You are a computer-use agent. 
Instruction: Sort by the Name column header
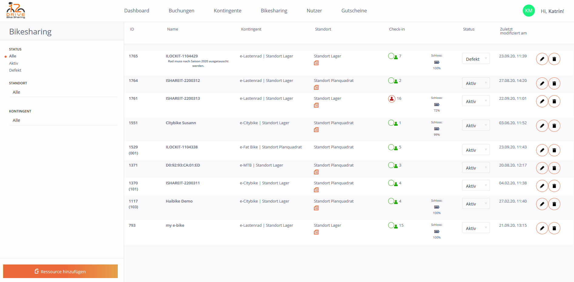click(173, 29)
